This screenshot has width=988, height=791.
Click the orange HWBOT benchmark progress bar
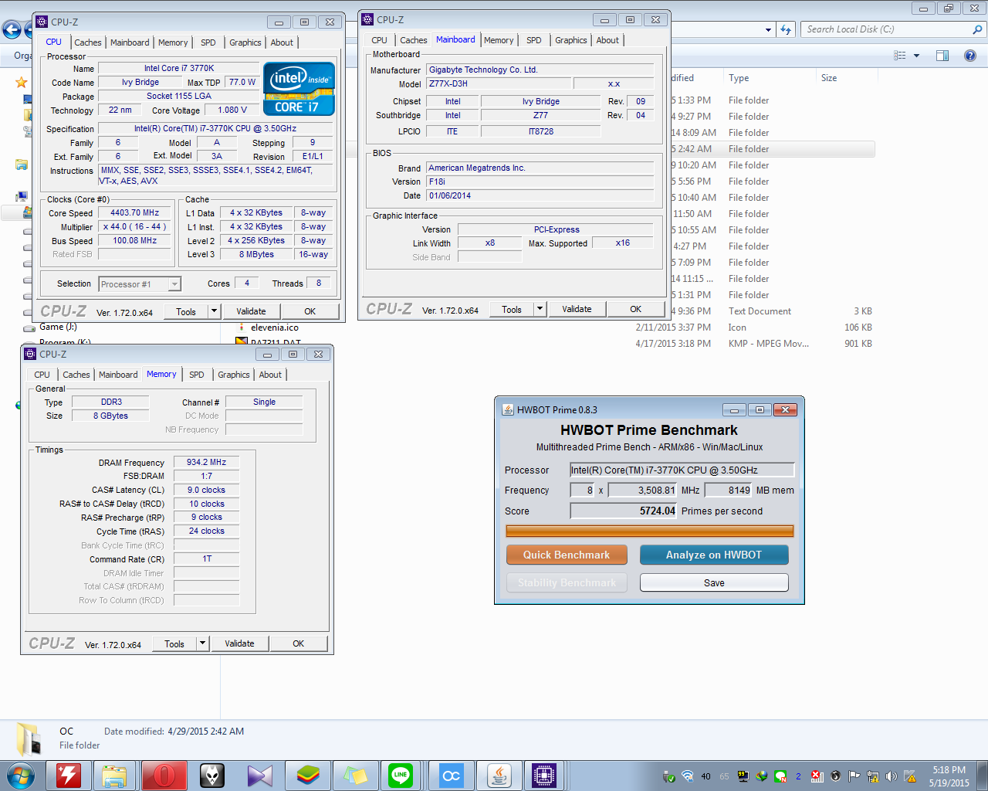point(649,531)
